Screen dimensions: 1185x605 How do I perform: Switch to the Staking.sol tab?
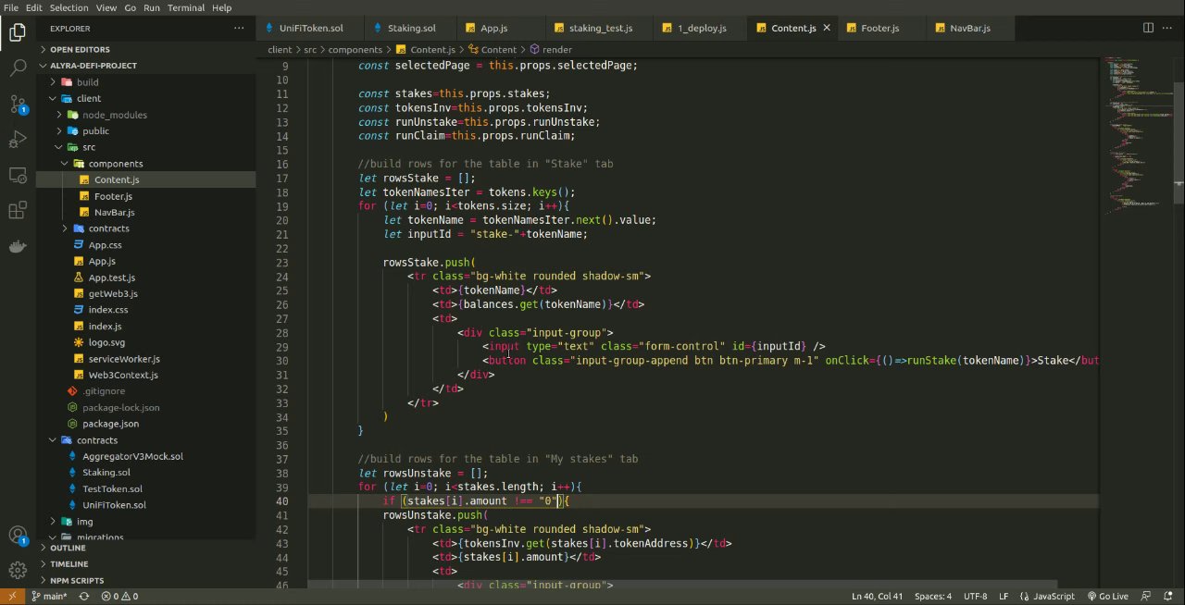pyautogui.click(x=411, y=29)
